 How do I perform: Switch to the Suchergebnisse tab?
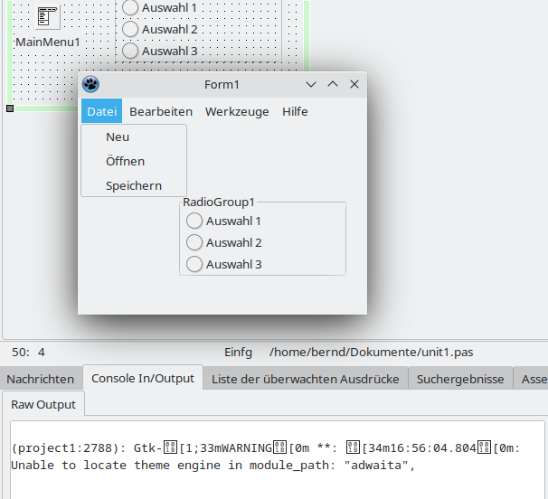click(460, 379)
